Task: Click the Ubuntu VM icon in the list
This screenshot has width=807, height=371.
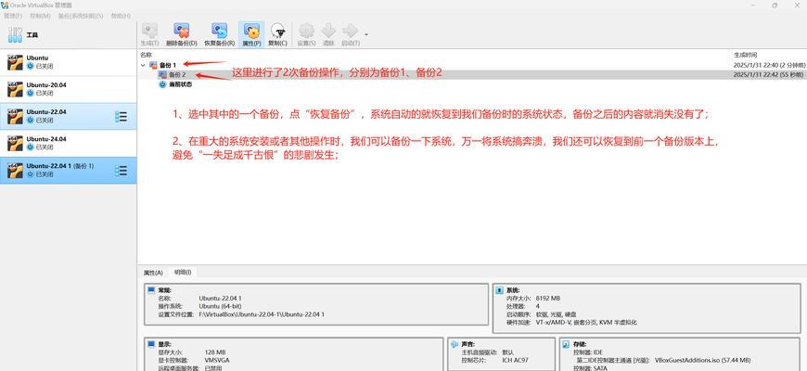Action: 15,62
